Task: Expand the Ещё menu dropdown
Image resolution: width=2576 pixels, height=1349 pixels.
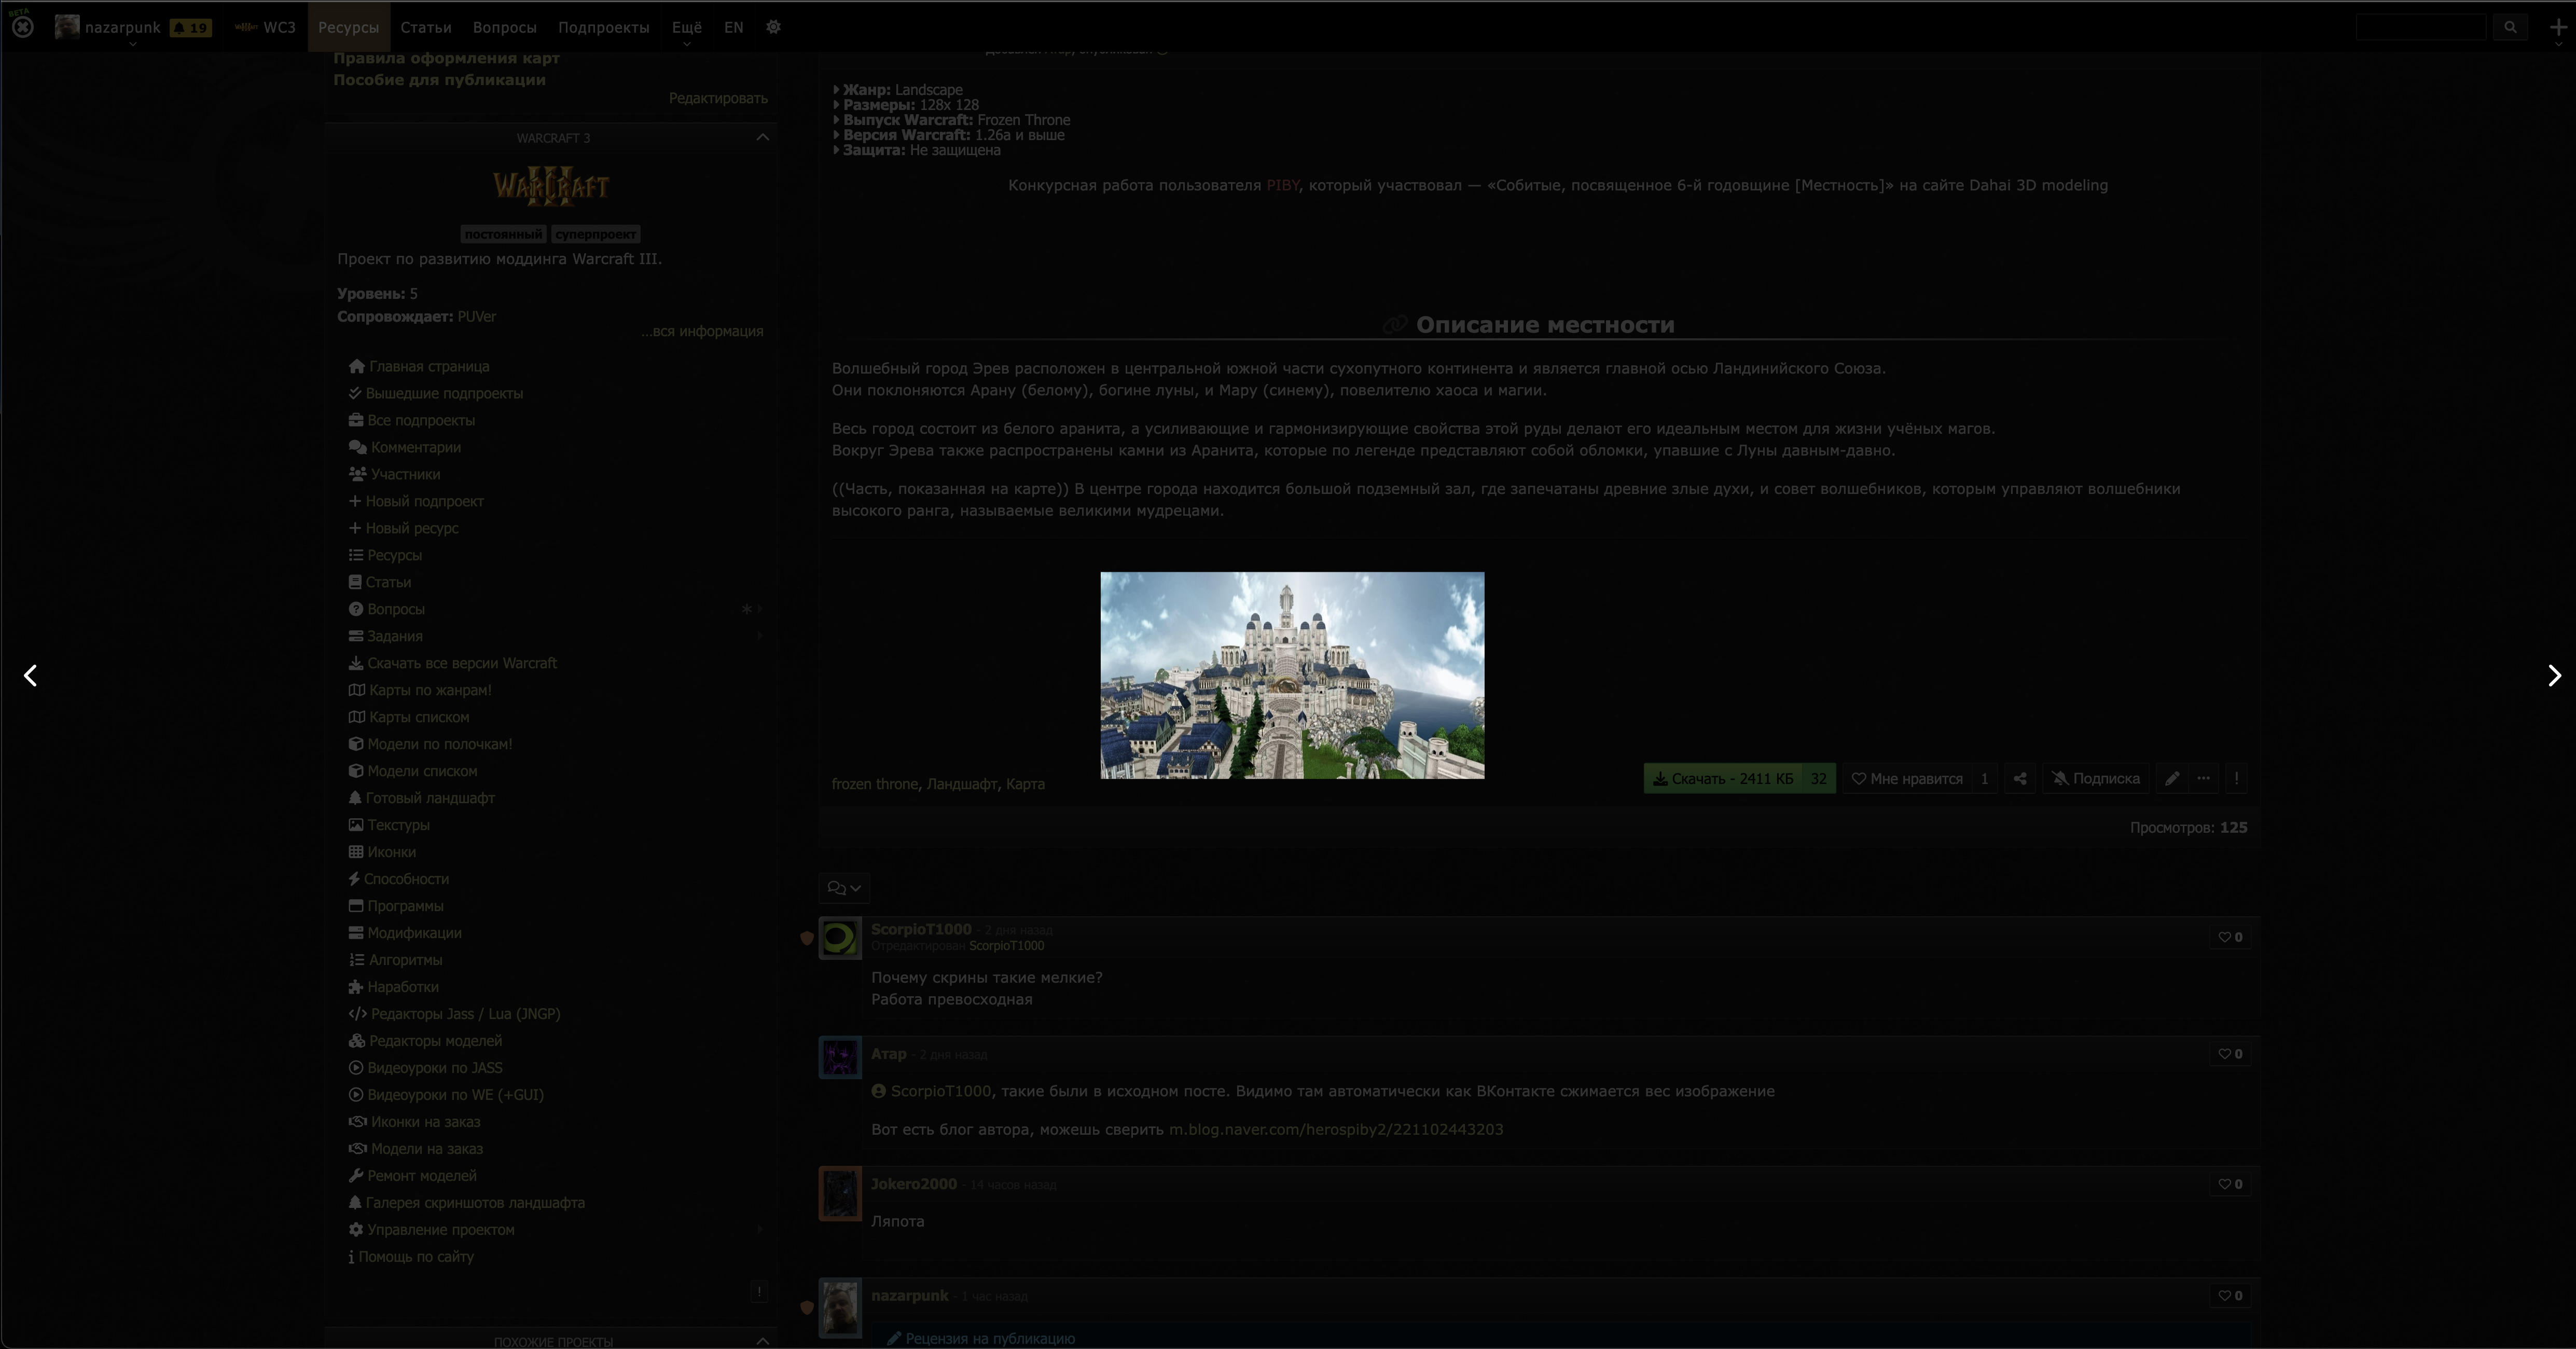Action: [x=686, y=27]
